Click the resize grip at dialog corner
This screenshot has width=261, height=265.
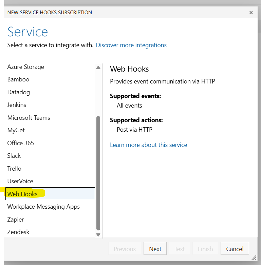click(x=254, y=258)
